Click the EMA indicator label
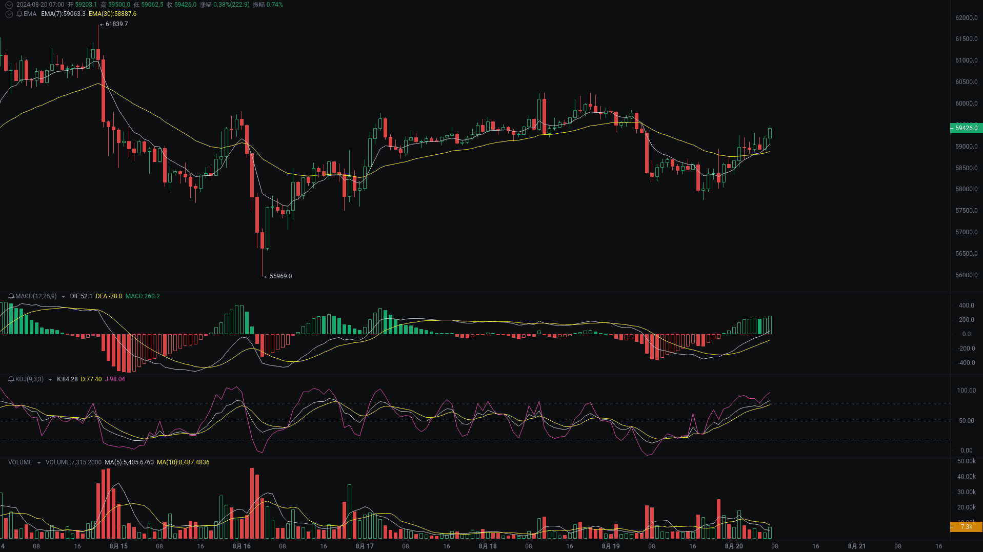Image resolution: width=983 pixels, height=552 pixels. [30, 14]
